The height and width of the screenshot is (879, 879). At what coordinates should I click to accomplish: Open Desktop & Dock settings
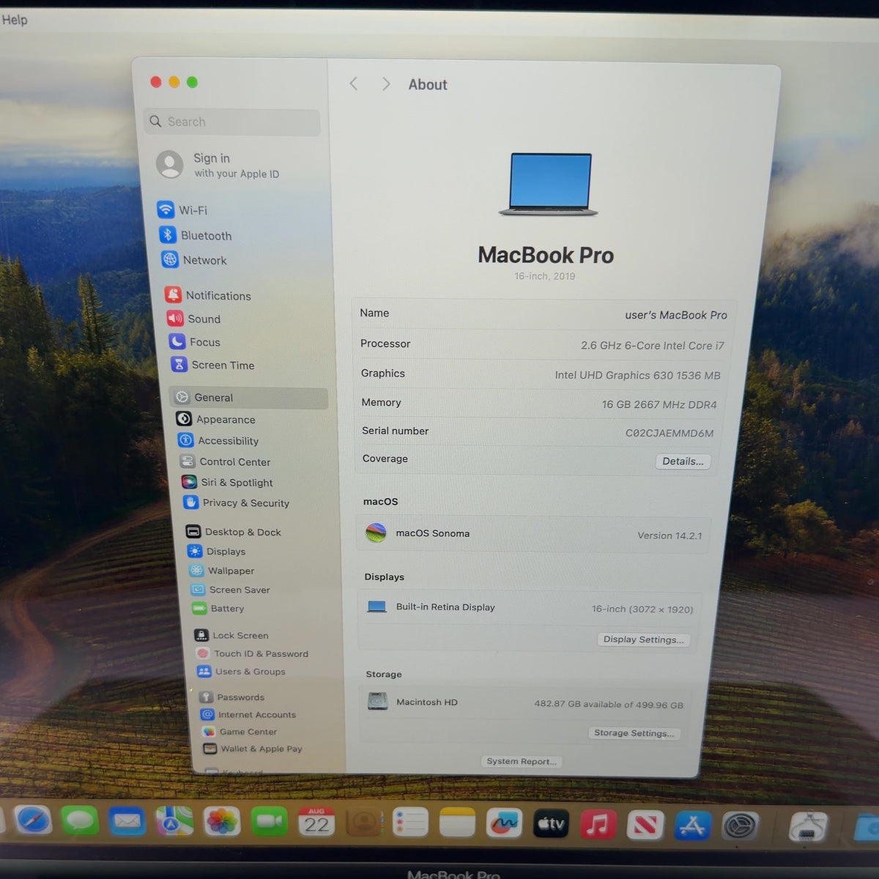234,532
